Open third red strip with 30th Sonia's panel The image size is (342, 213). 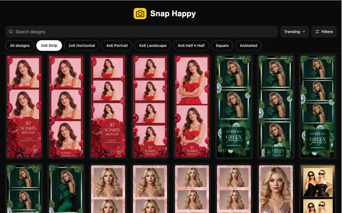[x=108, y=106]
